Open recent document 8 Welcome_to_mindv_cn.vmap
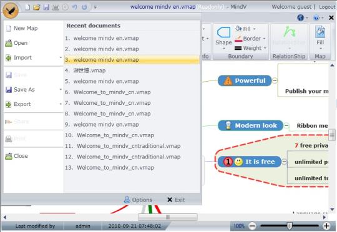This screenshot has height=232, width=337. point(132,114)
